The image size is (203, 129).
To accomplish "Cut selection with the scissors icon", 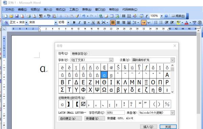I will point(61,16).
